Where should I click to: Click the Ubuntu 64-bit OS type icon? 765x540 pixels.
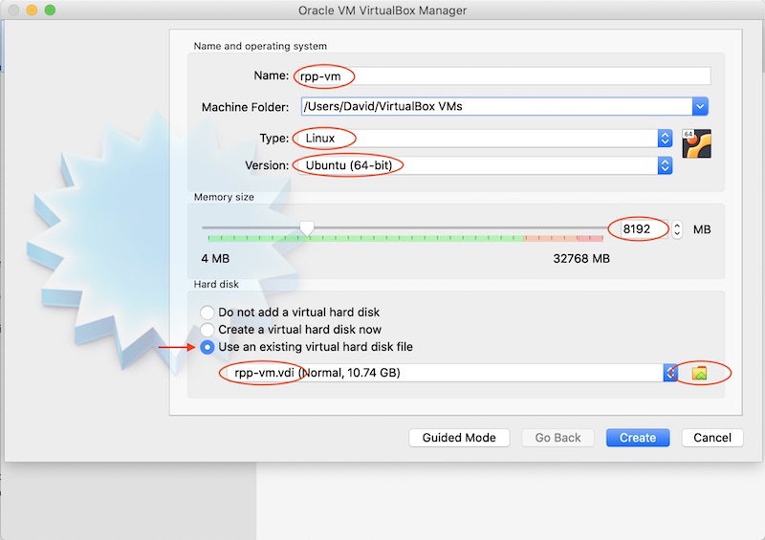tap(696, 143)
